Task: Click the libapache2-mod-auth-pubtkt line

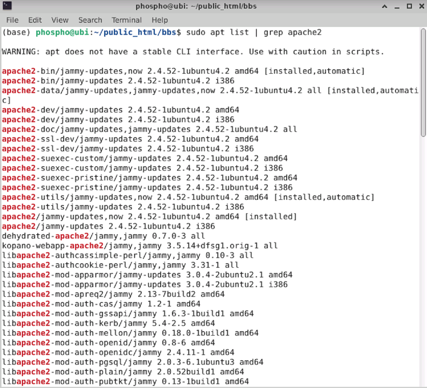Action: [x=125, y=382]
